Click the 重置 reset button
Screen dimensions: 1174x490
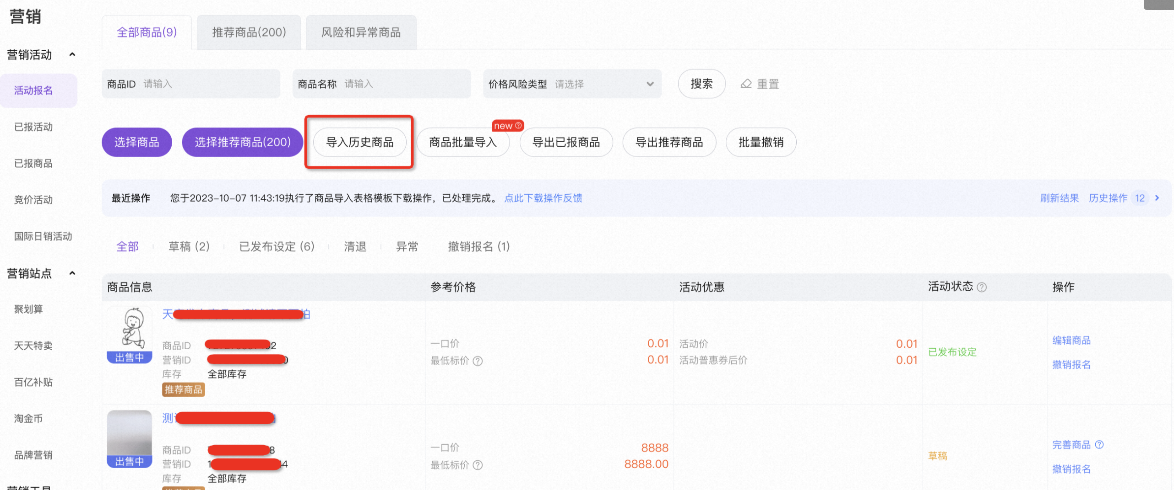pos(760,84)
